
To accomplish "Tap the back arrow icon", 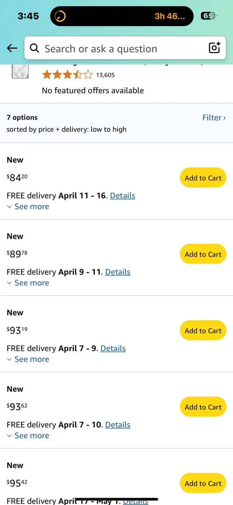I will point(12,48).
